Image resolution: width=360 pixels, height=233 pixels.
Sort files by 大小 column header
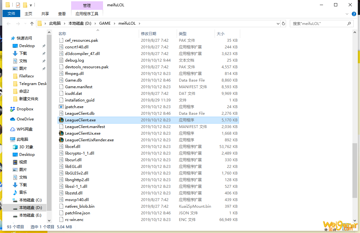221,34
